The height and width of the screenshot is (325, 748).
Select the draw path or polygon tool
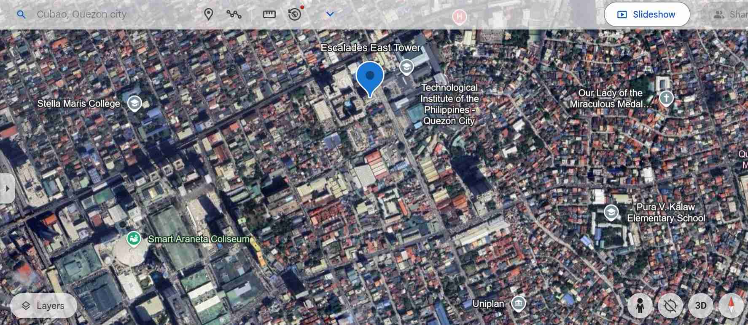[234, 14]
